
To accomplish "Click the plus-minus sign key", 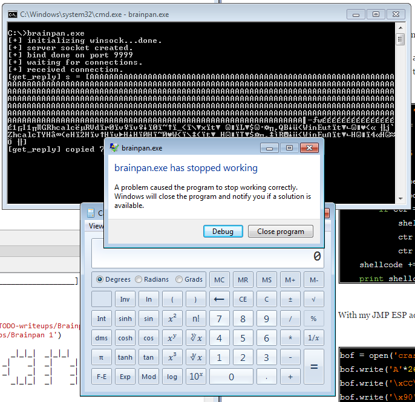I will [x=290, y=299].
